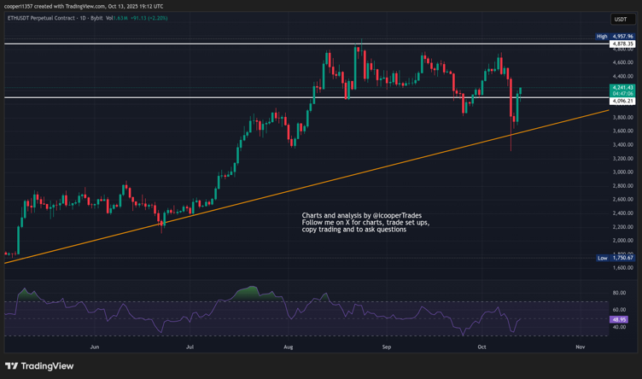642x379 pixels.
Task: Click the purple RSI value label 48.95
Action: pos(620,320)
